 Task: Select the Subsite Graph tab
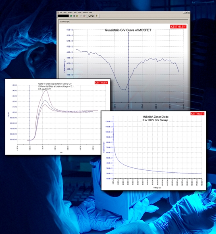pos(65,22)
